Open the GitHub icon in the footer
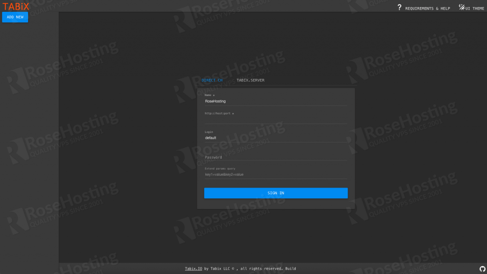 click(x=482, y=269)
